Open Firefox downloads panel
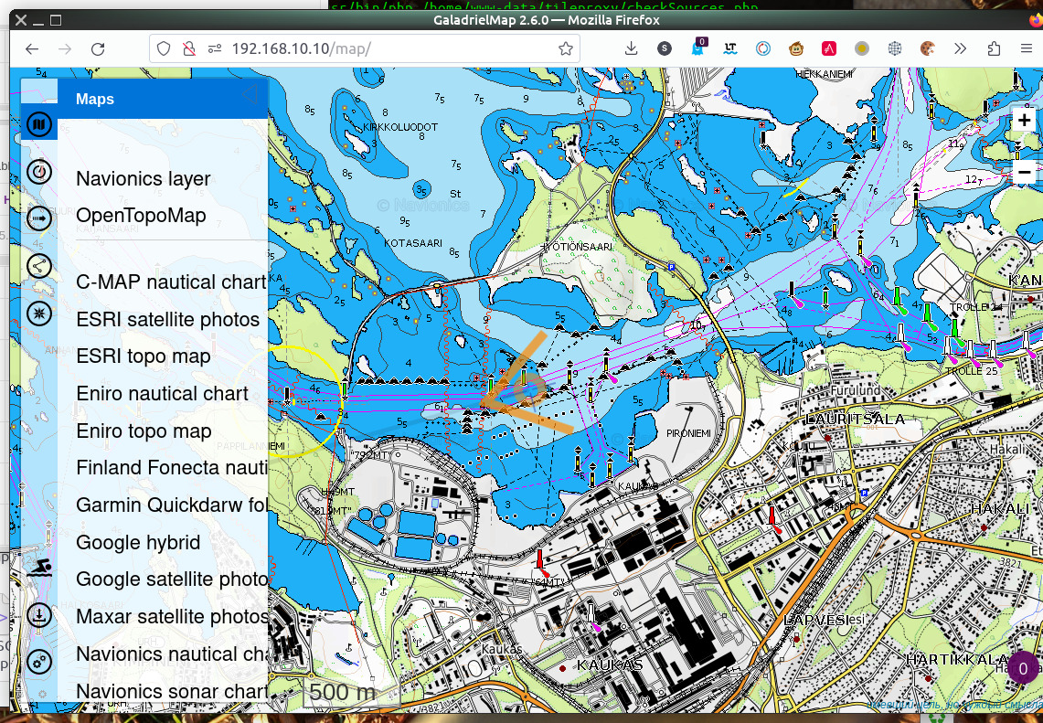This screenshot has width=1043, height=723. tap(632, 48)
